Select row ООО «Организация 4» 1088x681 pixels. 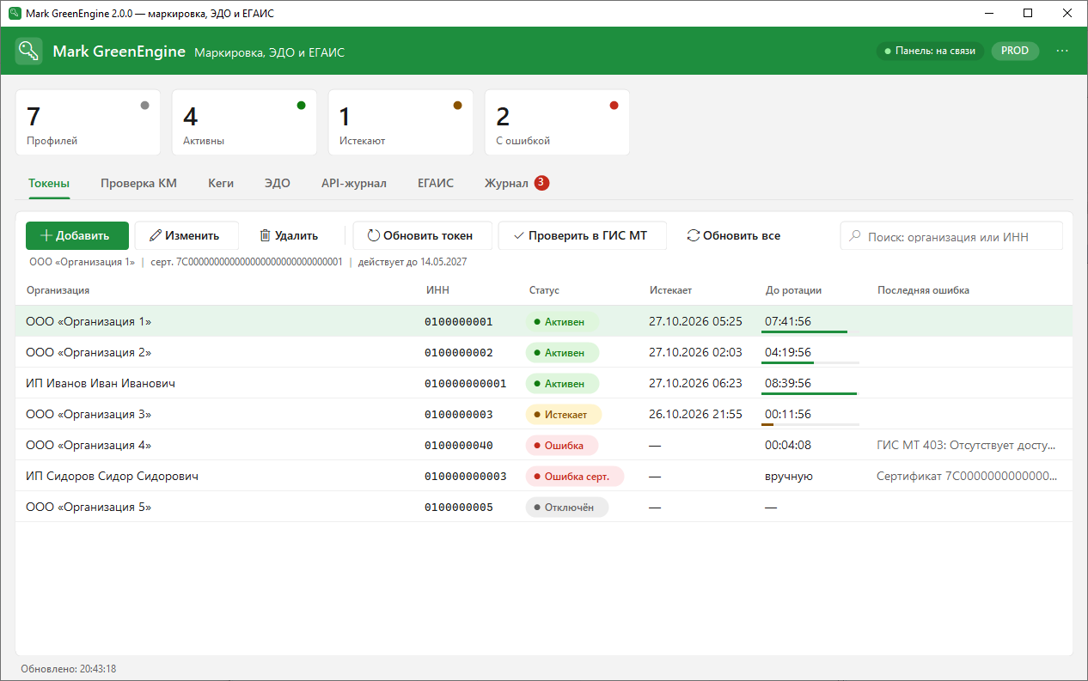coord(544,445)
